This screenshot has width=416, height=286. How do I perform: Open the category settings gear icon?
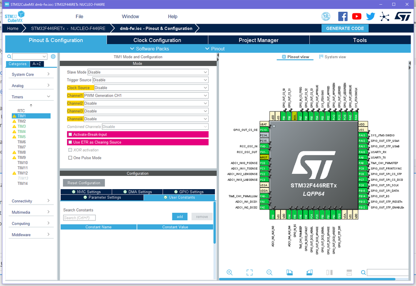pyautogui.click(x=53, y=57)
